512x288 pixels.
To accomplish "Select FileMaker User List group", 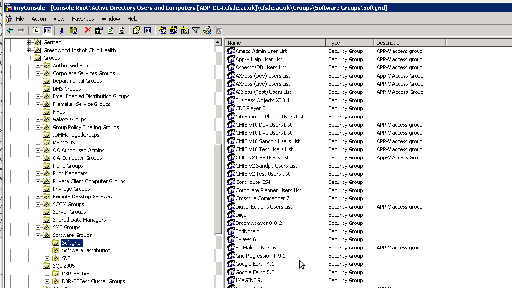I will [x=256, y=248].
